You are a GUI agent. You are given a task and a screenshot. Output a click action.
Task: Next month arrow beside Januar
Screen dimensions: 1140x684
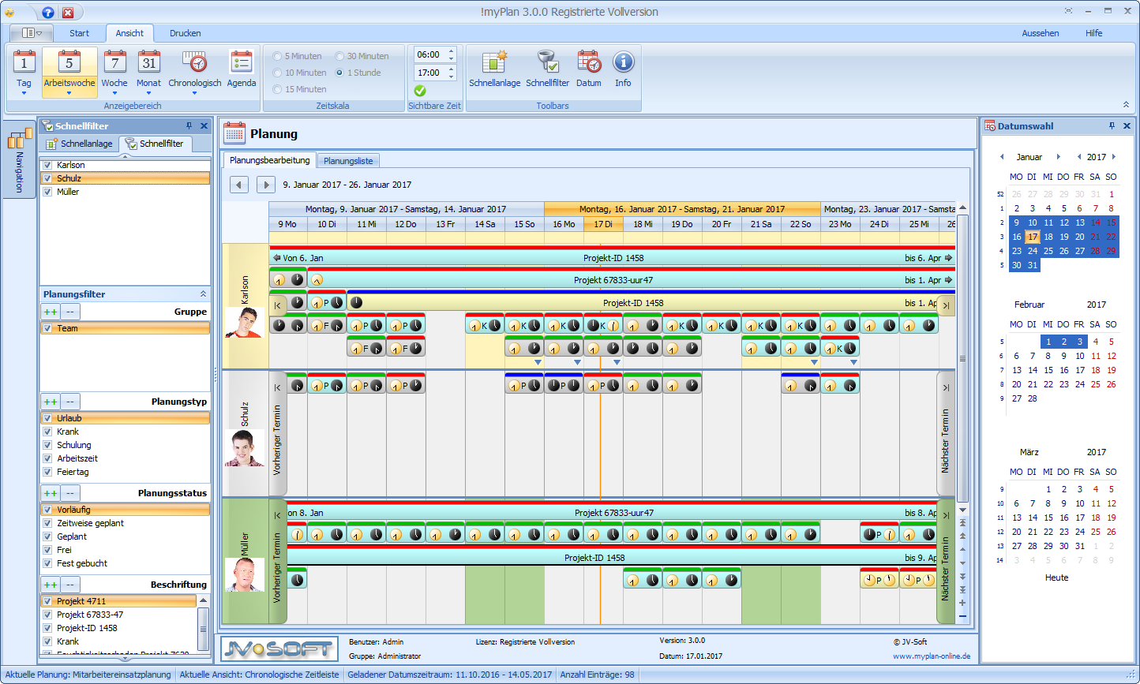[x=1059, y=157]
